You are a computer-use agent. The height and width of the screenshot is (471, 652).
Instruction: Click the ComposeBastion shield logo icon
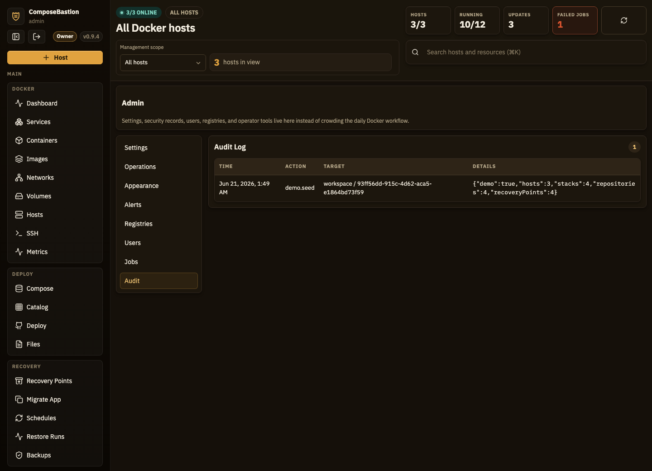point(16,16)
